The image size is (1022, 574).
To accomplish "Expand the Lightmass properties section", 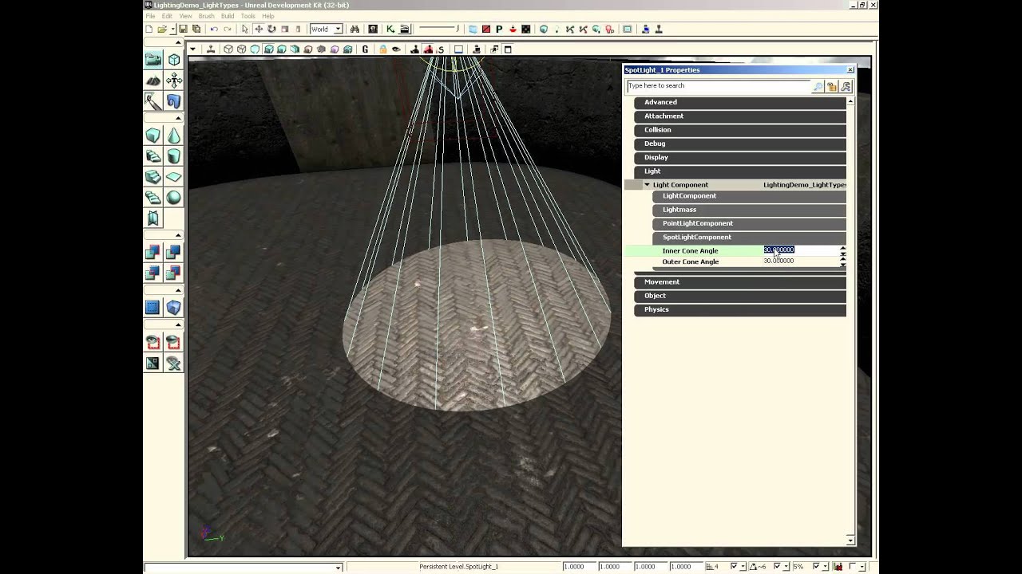I will (x=749, y=210).
